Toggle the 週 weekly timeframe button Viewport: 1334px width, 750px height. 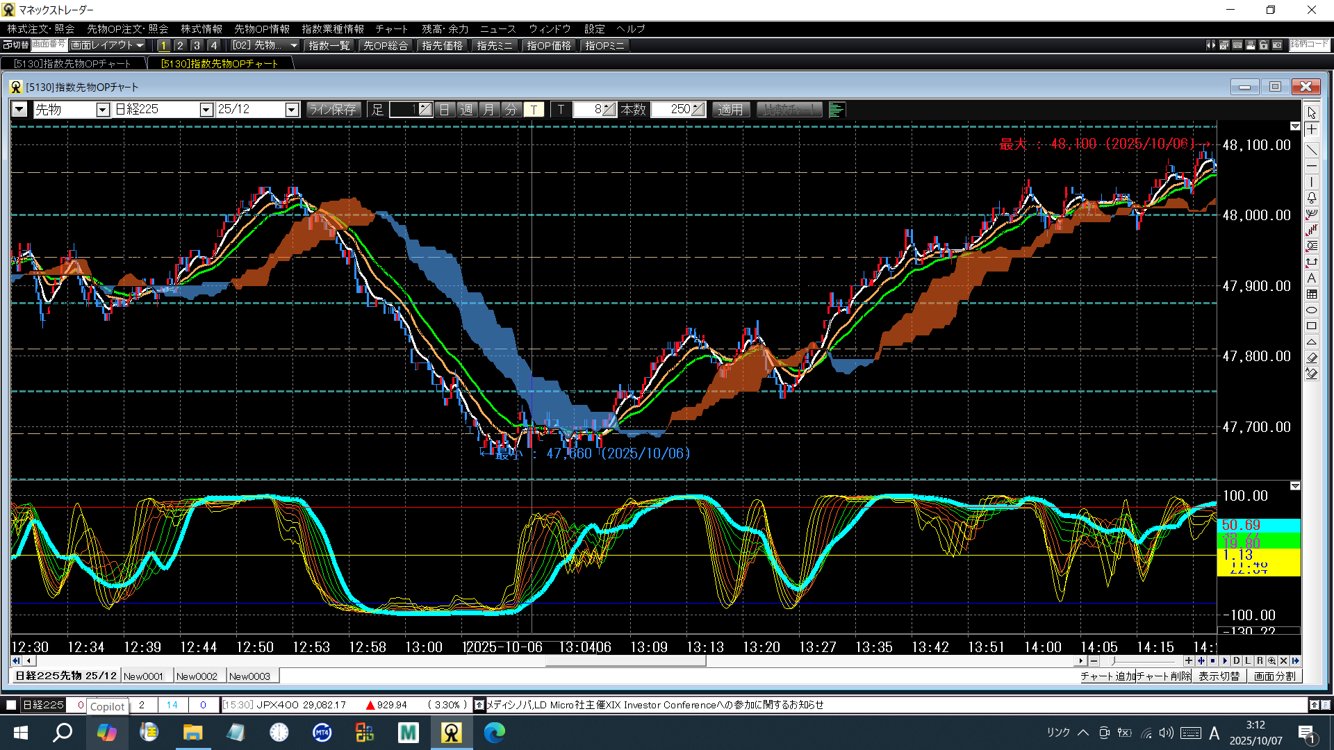pos(467,110)
